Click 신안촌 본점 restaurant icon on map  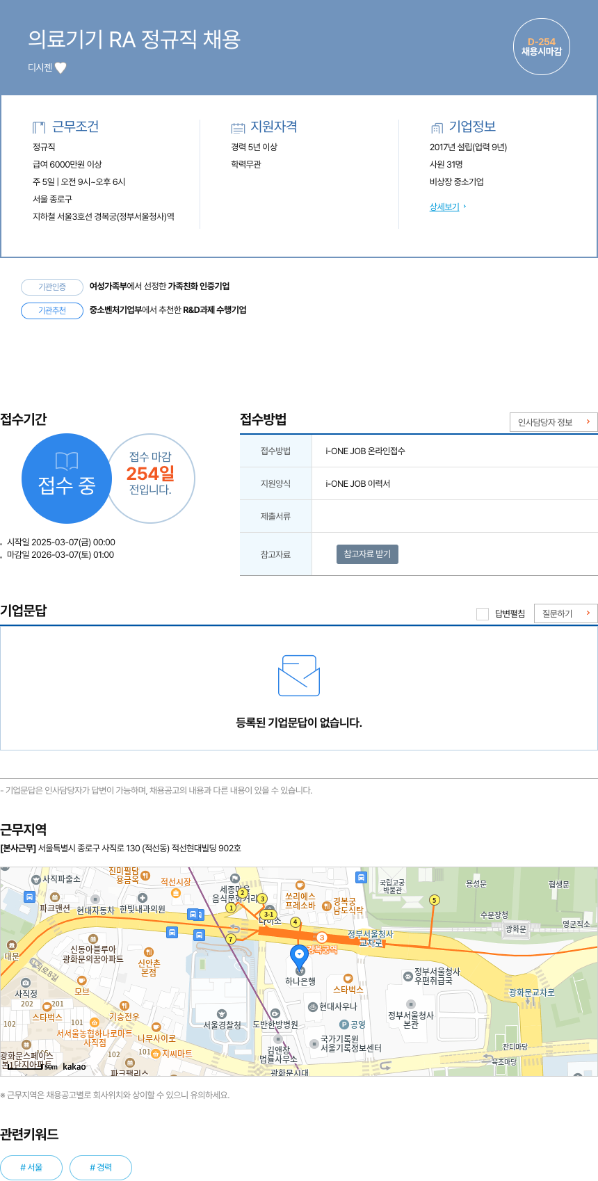pyautogui.click(x=148, y=952)
